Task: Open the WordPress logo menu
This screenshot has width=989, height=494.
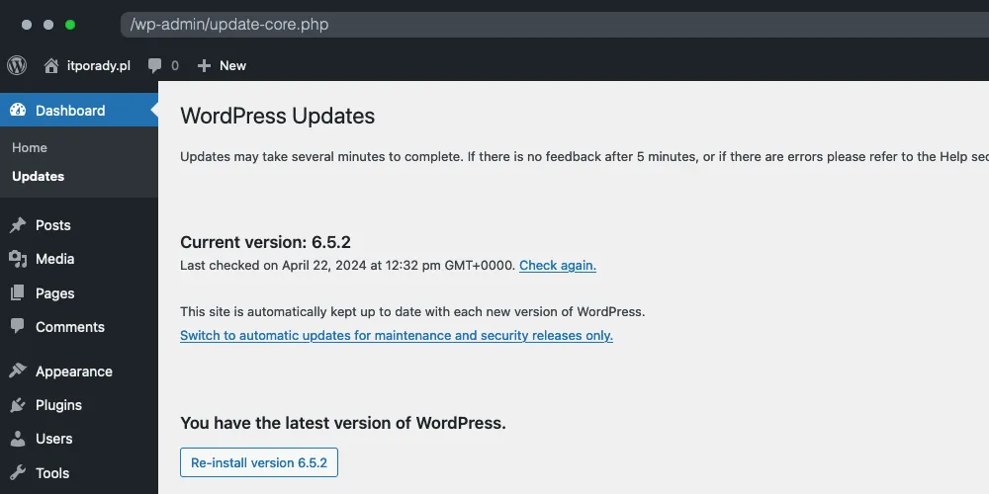Action: (17, 65)
